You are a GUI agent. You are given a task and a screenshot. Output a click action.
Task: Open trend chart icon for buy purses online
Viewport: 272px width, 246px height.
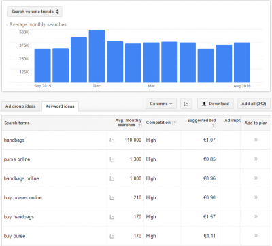click(x=112, y=198)
